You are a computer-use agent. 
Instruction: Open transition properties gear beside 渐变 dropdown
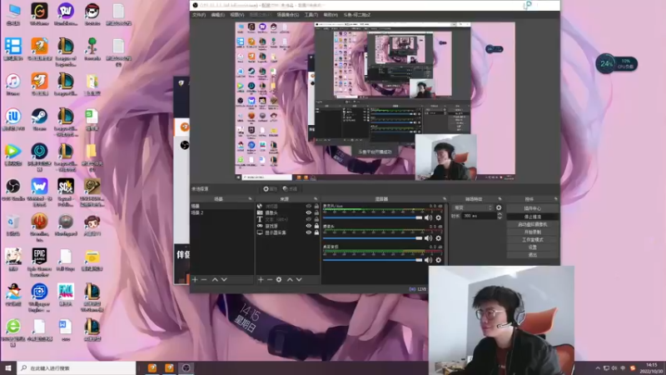[499, 207]
